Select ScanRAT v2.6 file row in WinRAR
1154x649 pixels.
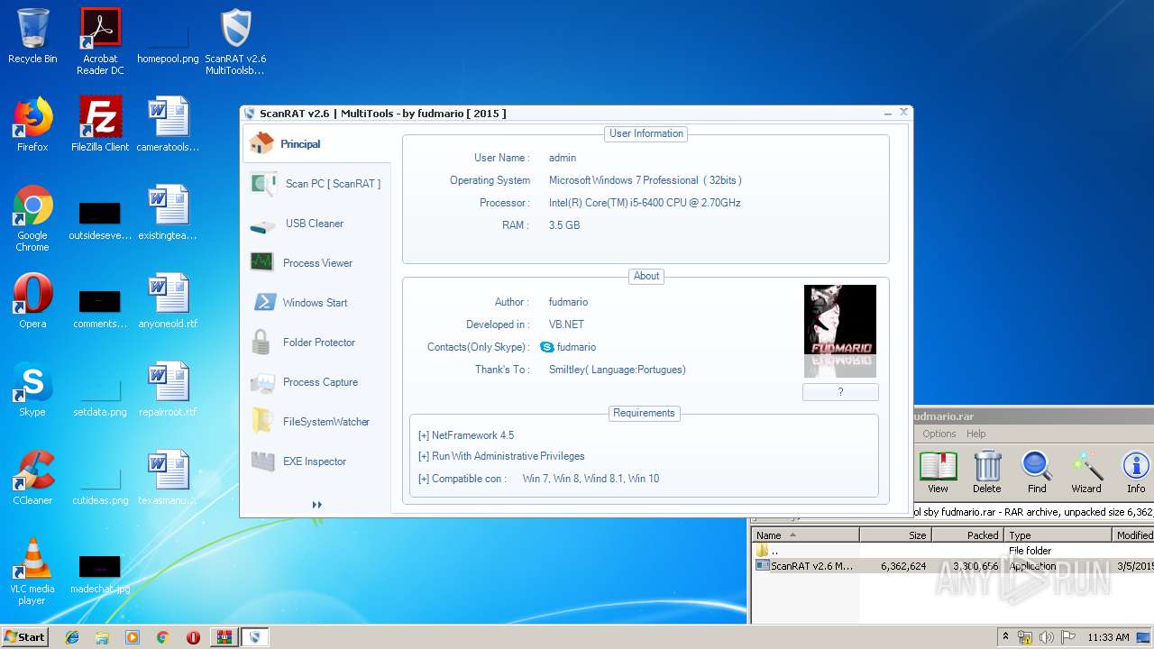(952, 566)
